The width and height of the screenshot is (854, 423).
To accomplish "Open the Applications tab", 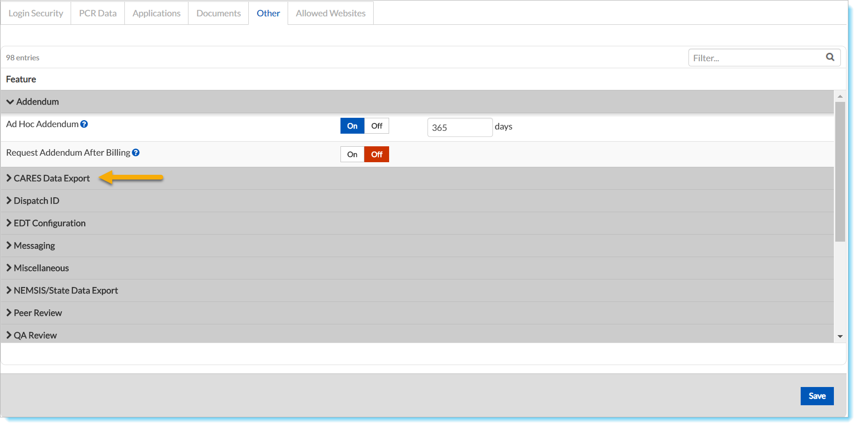I will coord(156,13).
